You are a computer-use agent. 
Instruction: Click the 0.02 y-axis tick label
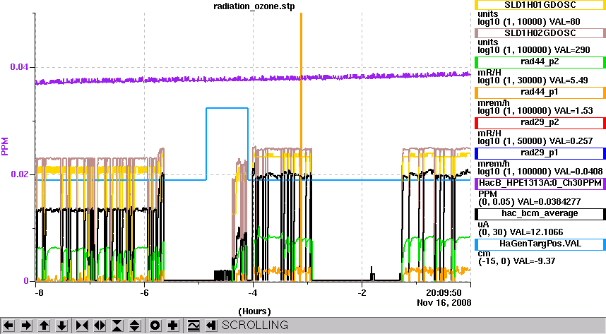[19, 174]
